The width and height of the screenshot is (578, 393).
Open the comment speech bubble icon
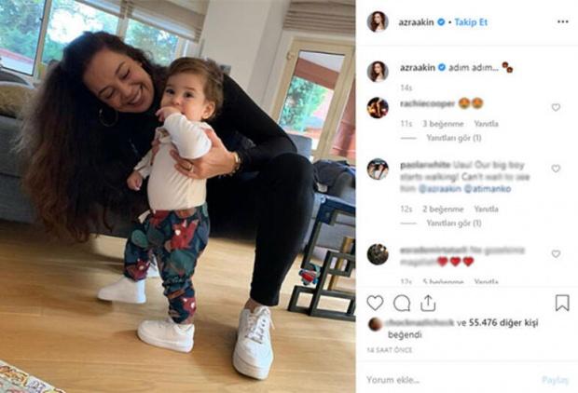[402, 303]
